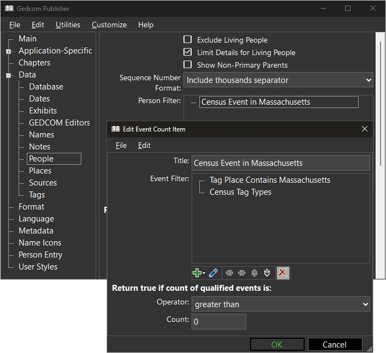This screenshot has height=353, width=386.
Task: Select Dates under Data
Action: (39, 99)
